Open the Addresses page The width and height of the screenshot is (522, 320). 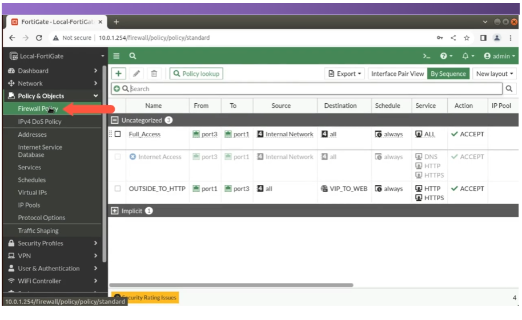coord(33,135)
